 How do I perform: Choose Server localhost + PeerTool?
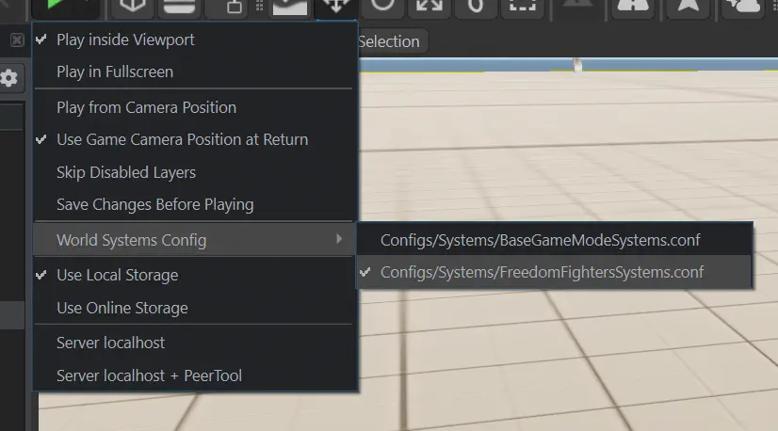point(196,375)
